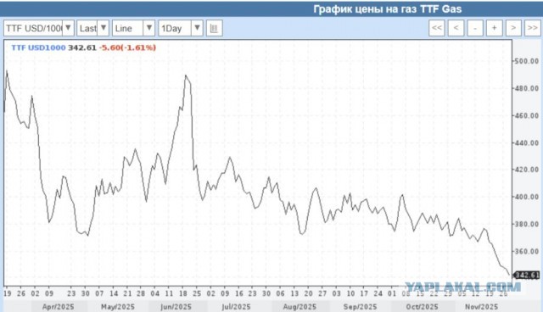The image size is (543, 312).
Task: Click the Sep/2025 month label
Action: point(360,307)
